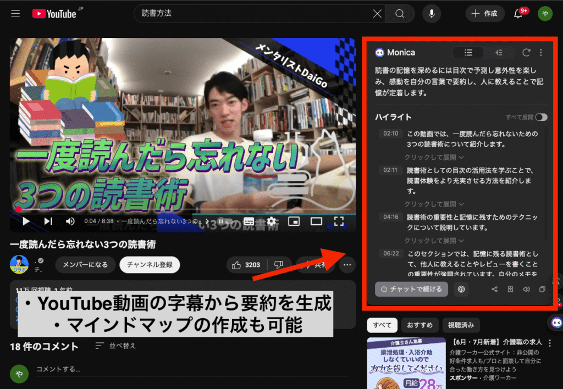Select the すべて filter chip
The image size is (563, 389).
pyautogui.click(x=382, y=325)
